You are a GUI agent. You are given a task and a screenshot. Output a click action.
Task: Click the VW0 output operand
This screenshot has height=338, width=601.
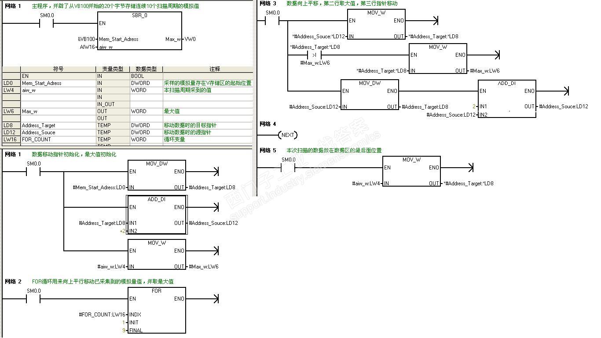[191, 39]
